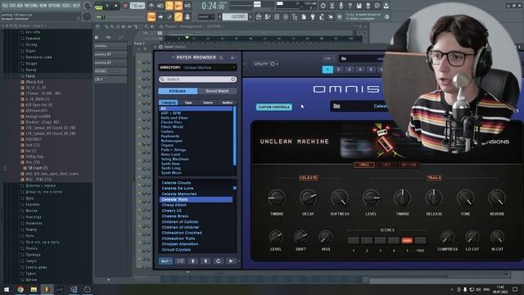Toggle the metronome icon in FL Studio toolbar
The height and width of the screenshot is (295, 524).
151,6
